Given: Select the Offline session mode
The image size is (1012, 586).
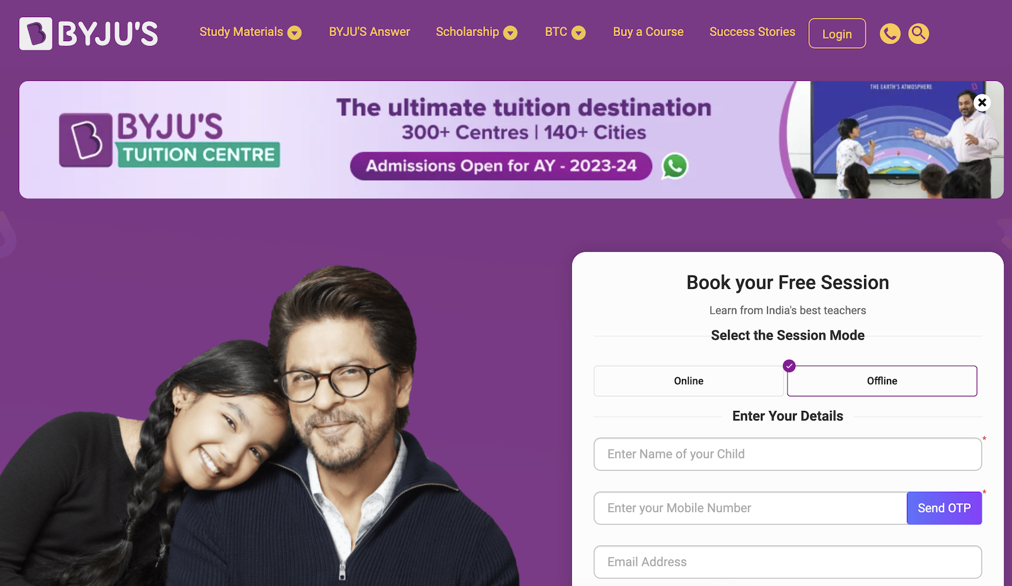Looking at the screenshot, I should tap(882, 381).
